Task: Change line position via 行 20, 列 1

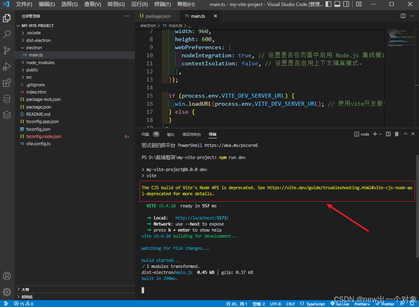Action: coord(237,304)
